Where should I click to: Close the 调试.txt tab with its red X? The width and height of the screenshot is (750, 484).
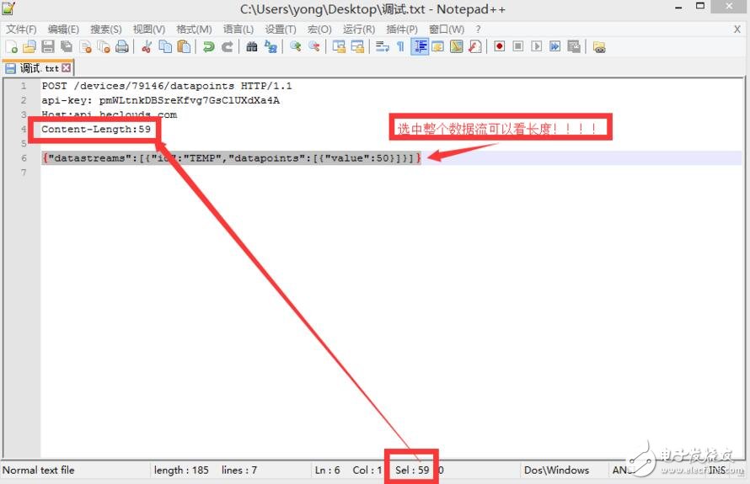pos(66,68)
